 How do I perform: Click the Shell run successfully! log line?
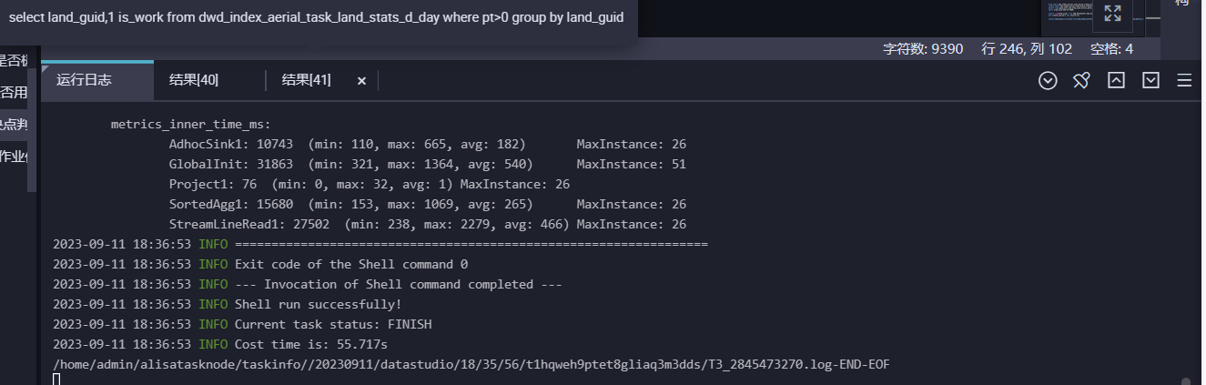click(228, 305)
